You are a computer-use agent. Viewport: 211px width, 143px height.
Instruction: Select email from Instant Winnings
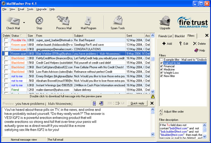pos(76,85)
